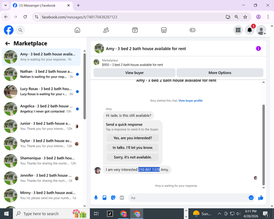Open the Facebook search magnifier
274x219 pixels.
pyautogui.click(x=20, y=30)
